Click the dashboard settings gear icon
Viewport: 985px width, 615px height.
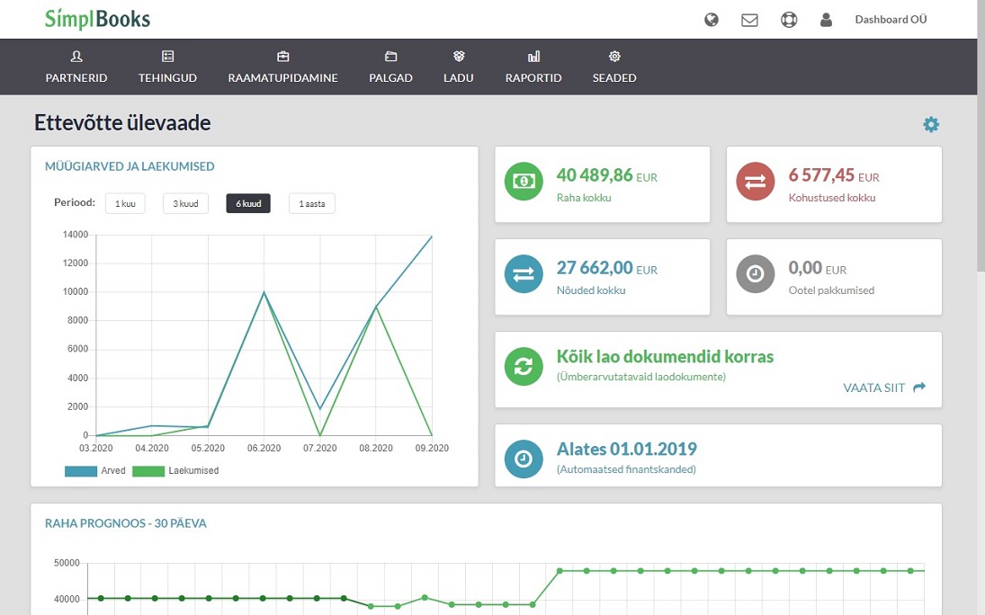pyautogui.click(x=931, y=124)
